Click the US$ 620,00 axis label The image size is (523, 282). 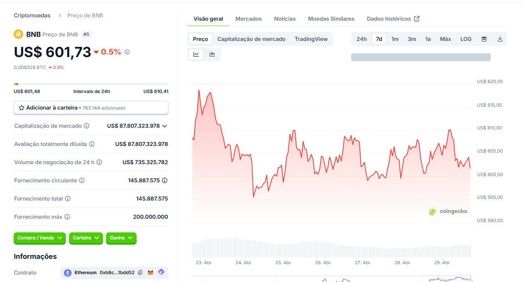[x=489, y=81]
